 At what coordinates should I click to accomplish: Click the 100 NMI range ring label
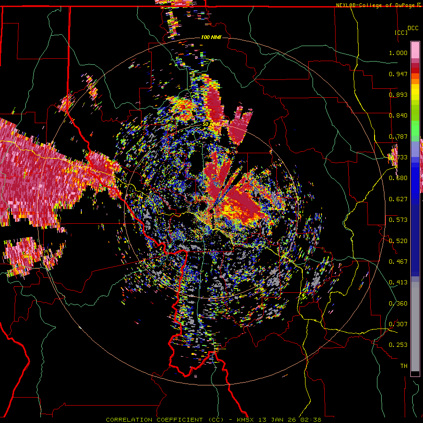211,37
